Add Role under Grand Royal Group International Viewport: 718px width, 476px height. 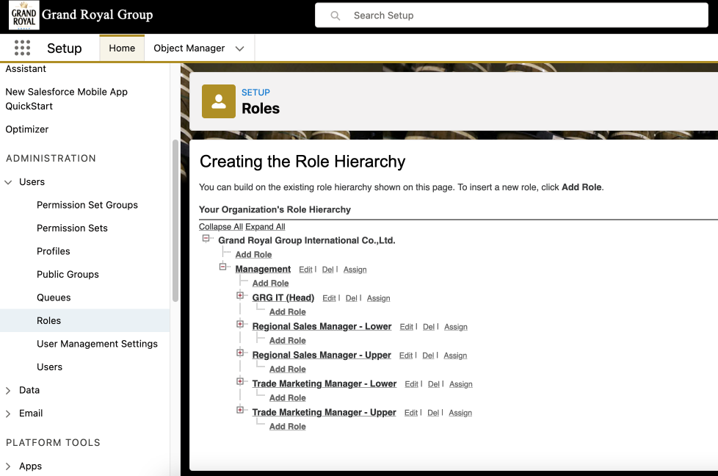click(x=254, y=254)
